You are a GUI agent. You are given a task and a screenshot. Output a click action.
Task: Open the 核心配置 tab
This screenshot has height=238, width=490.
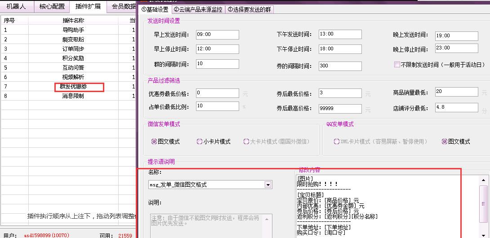pyautogui.click(x=52, y=6)
